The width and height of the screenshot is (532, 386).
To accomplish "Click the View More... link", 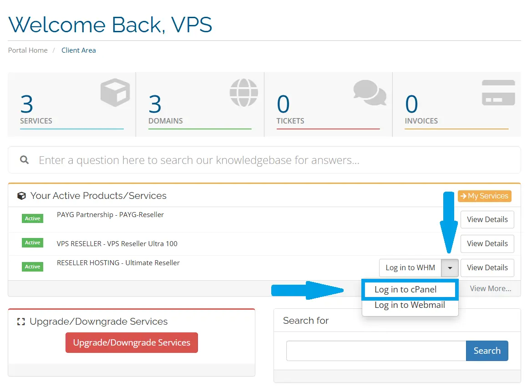I will coord(491,288).
